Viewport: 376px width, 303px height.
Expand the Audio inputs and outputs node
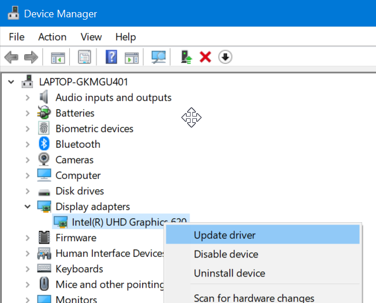[x=27, y=98]
